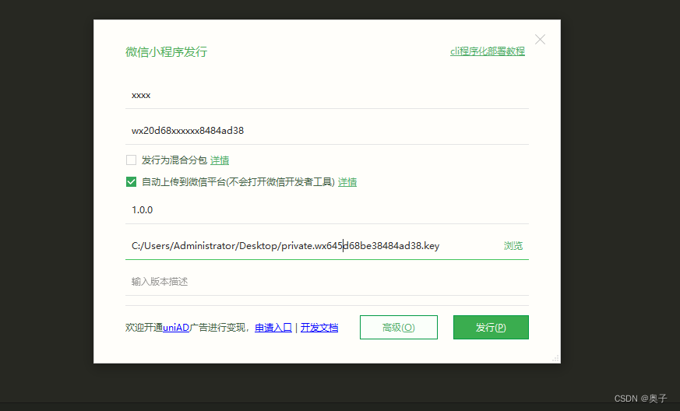680x411 pixels.
Task: Enable the 发行为混合分包 checkbox
Action: click(x=131, y=160)
